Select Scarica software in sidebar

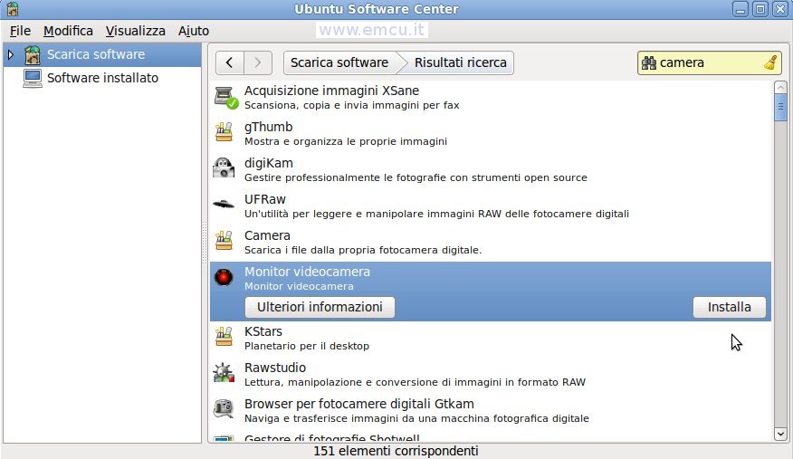pyautogui.click(x=102, y=54)
